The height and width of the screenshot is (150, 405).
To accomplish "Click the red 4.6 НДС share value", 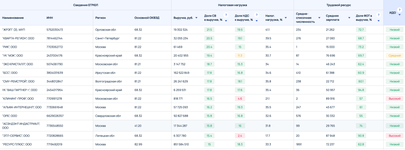I will (x=240, y=98).
